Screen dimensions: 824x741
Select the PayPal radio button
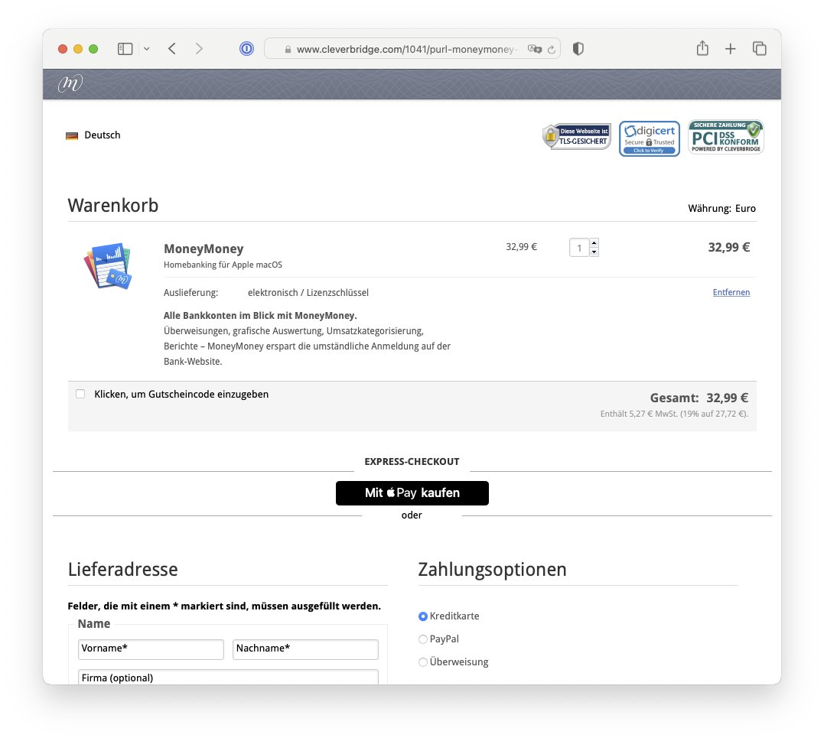pyautogui.click(x=422, y=639)
